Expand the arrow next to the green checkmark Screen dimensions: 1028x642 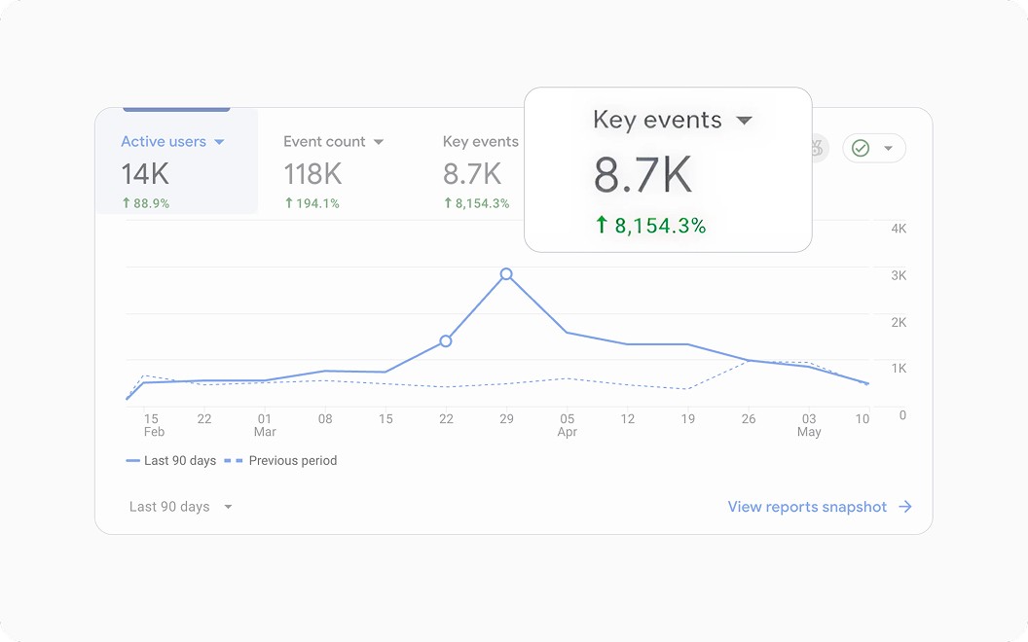(889, 149)
